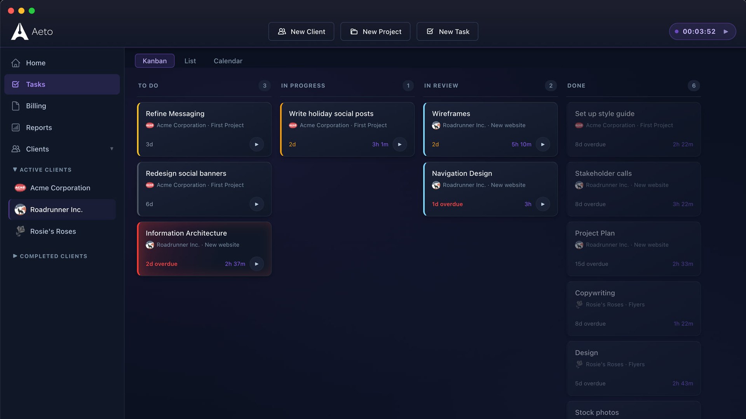Switch to the Kanban view tab
The width and height of the screenshot is (746, 419).
coord(155,61)
